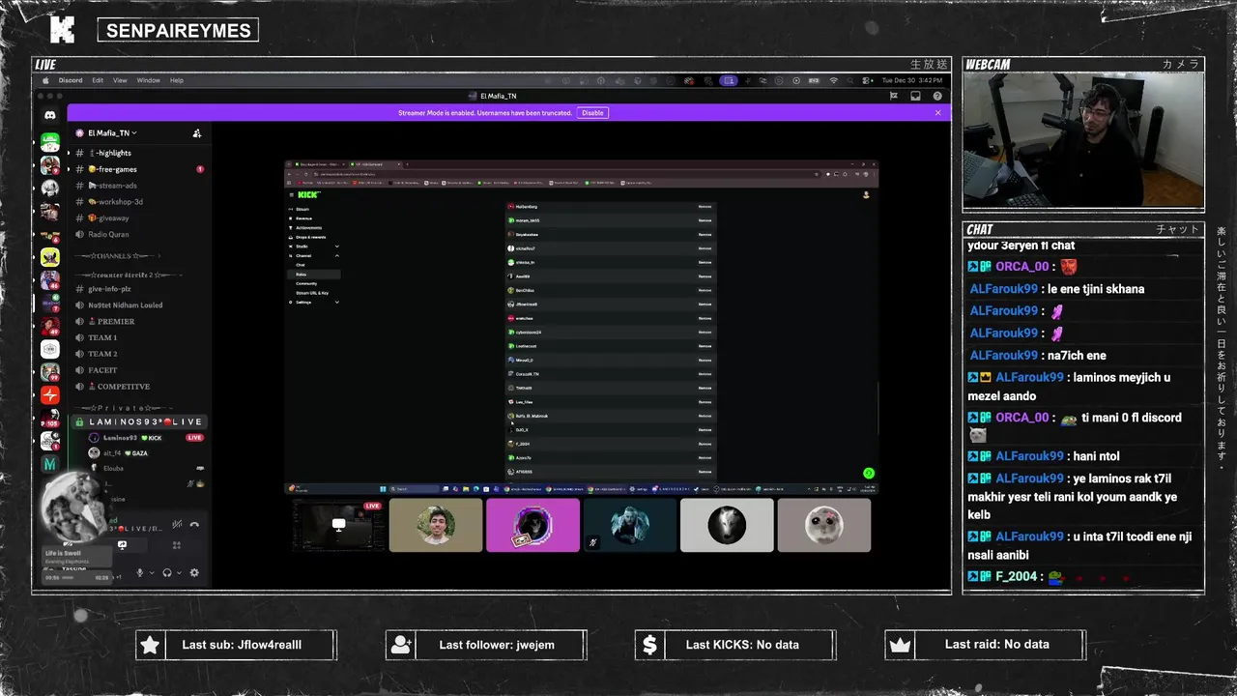Expand the Studio section in Kick sidebar
Image resolution: width=1237 pixels, height=696 pixels.
click(314, 246)
